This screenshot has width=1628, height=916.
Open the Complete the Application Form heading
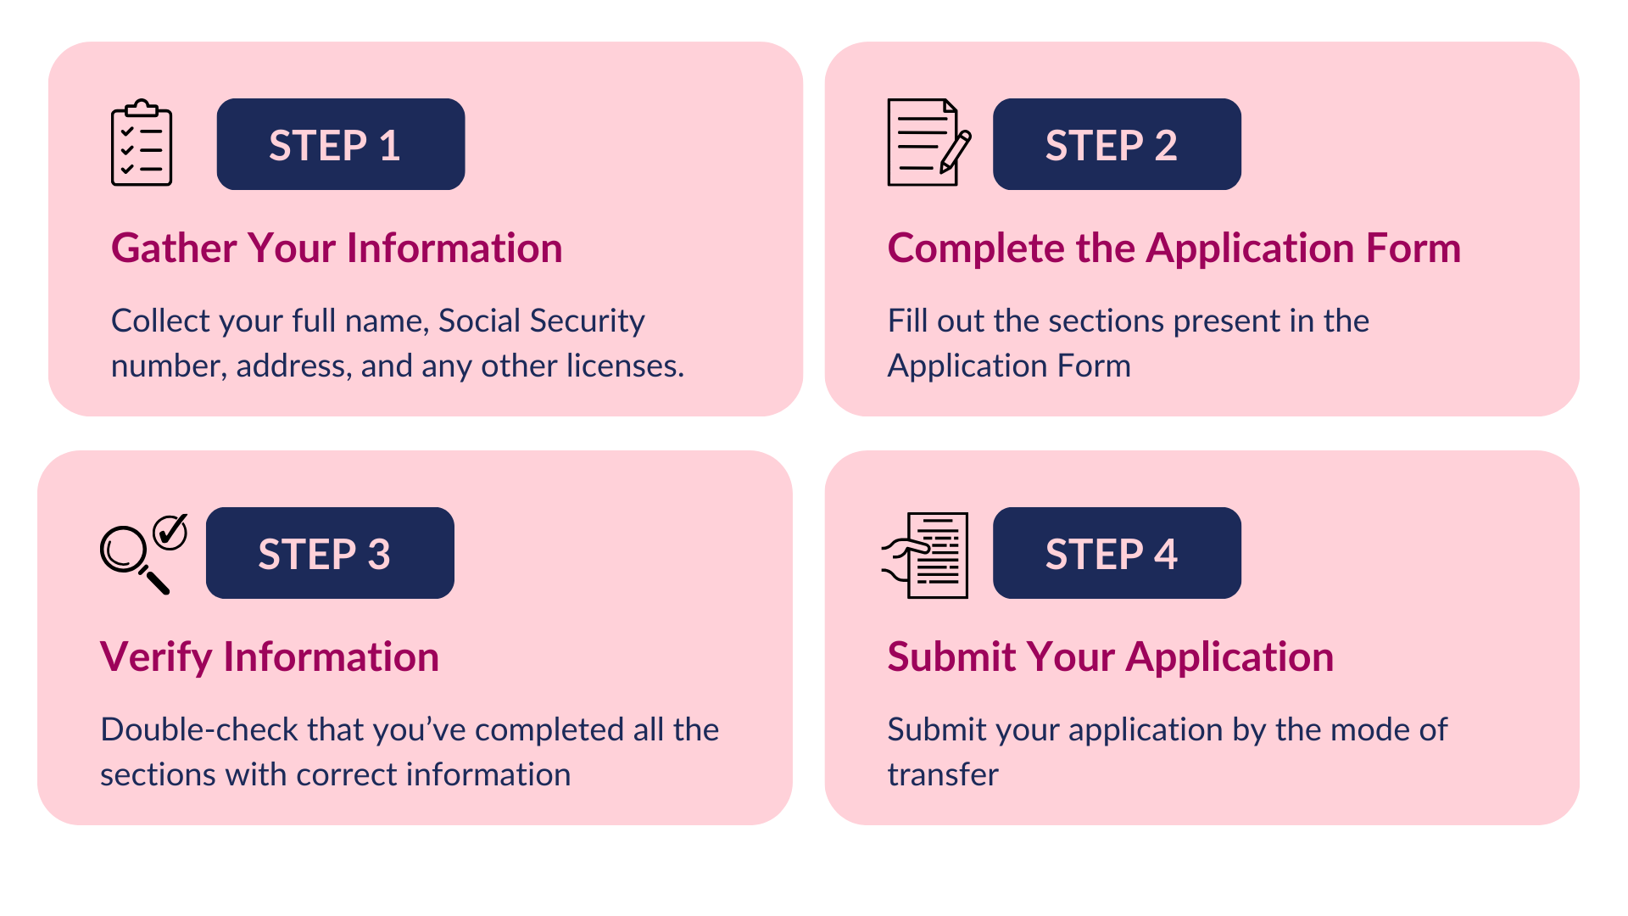point(1174,249)
